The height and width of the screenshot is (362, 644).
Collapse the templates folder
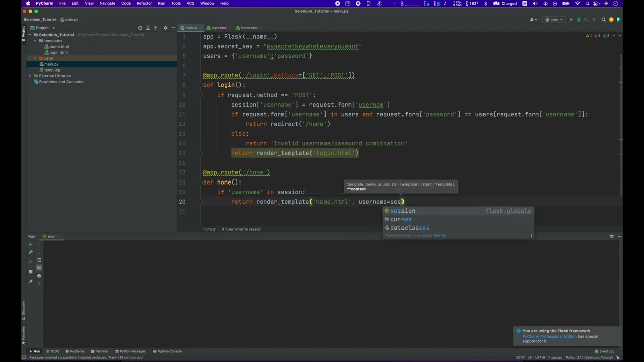pyautogui.click(x=35, y=41)
